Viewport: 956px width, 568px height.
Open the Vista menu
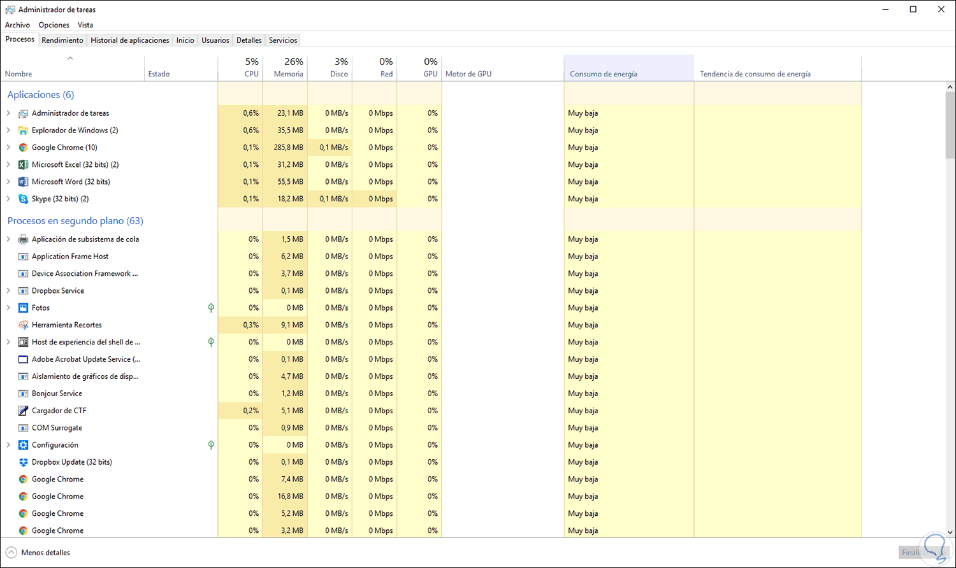pyautogui.click(x=85, y=25)
